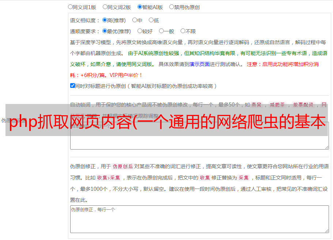
Task: Set 通顺度要求 to 最优(推荐)
Action: (x=105, y=31)
